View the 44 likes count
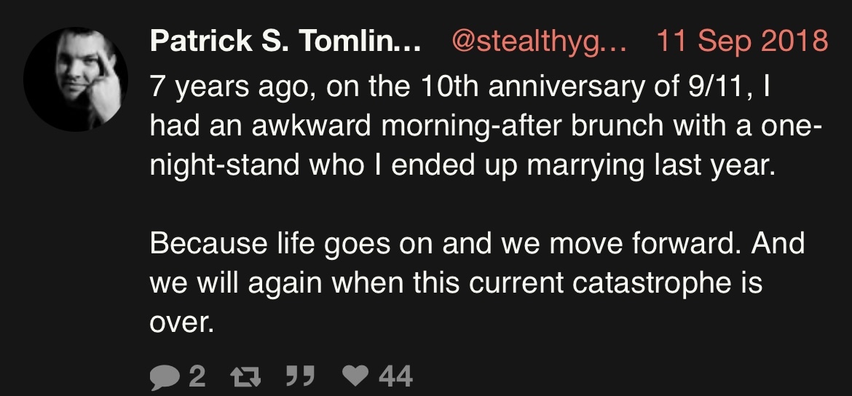 tap(395, 376)
